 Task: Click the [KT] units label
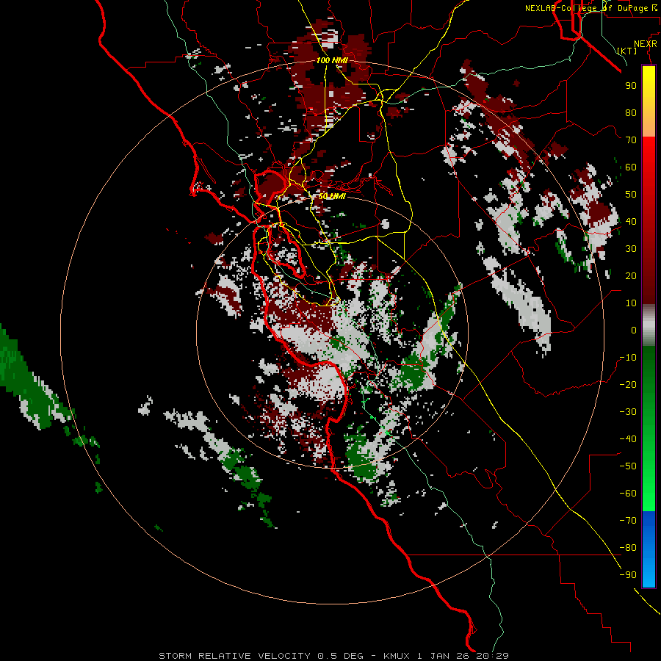[x=627, y=51]
